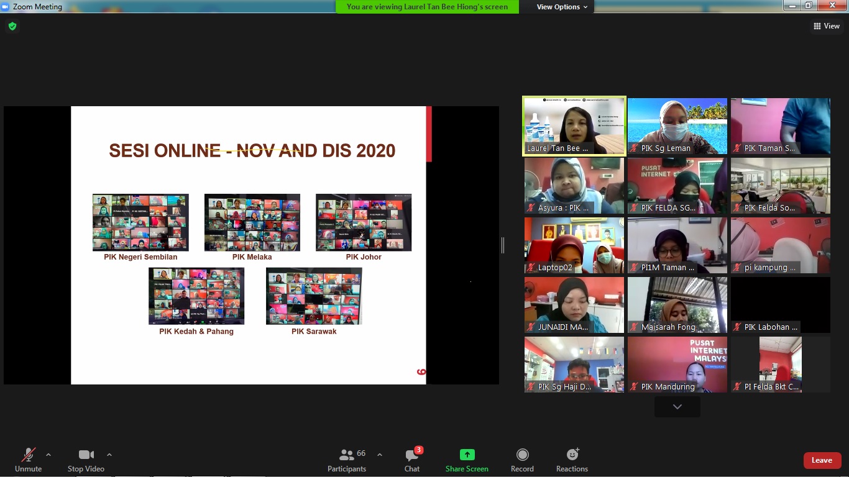Click the screen-sharing notification banner

(x=427, y=7)
